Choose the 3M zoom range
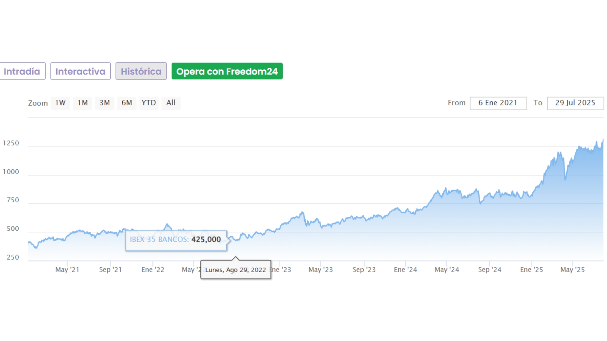The width and height of the screenshot is (607, 341). click(x=105, y=103)
